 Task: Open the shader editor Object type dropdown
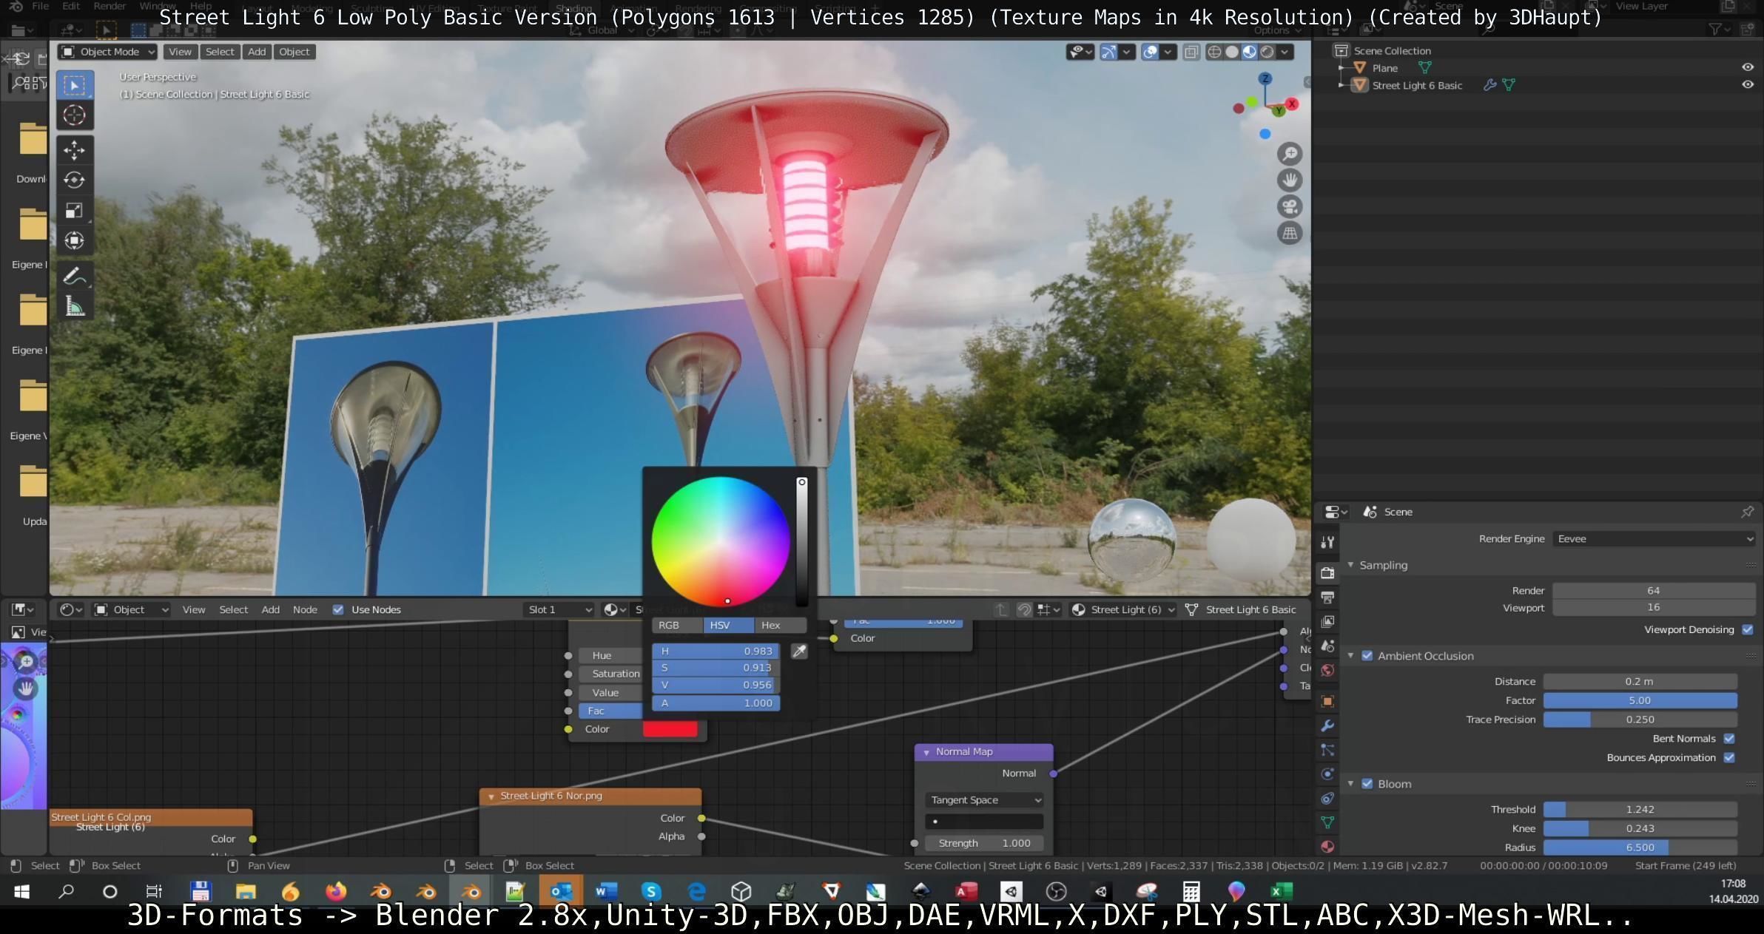pyautogui.click(x=131, y=609)
